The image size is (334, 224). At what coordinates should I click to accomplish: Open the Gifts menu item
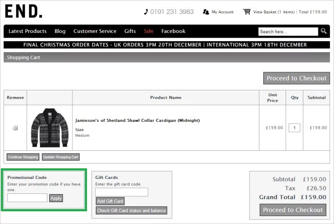(130, 31)
